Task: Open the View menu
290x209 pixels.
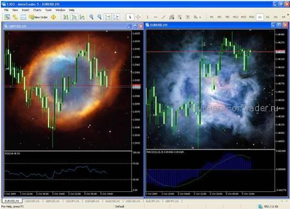Action: coord(15,10)
